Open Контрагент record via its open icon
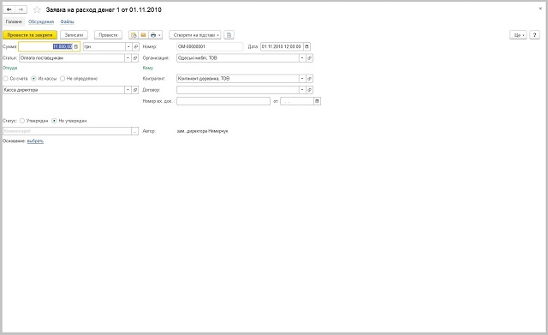548x335 pixels. [309, 79]
